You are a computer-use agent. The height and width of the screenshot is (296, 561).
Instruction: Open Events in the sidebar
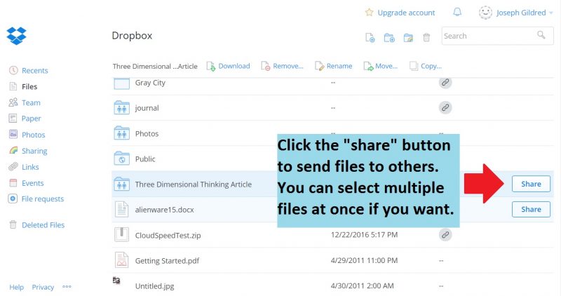coord(32,183)
